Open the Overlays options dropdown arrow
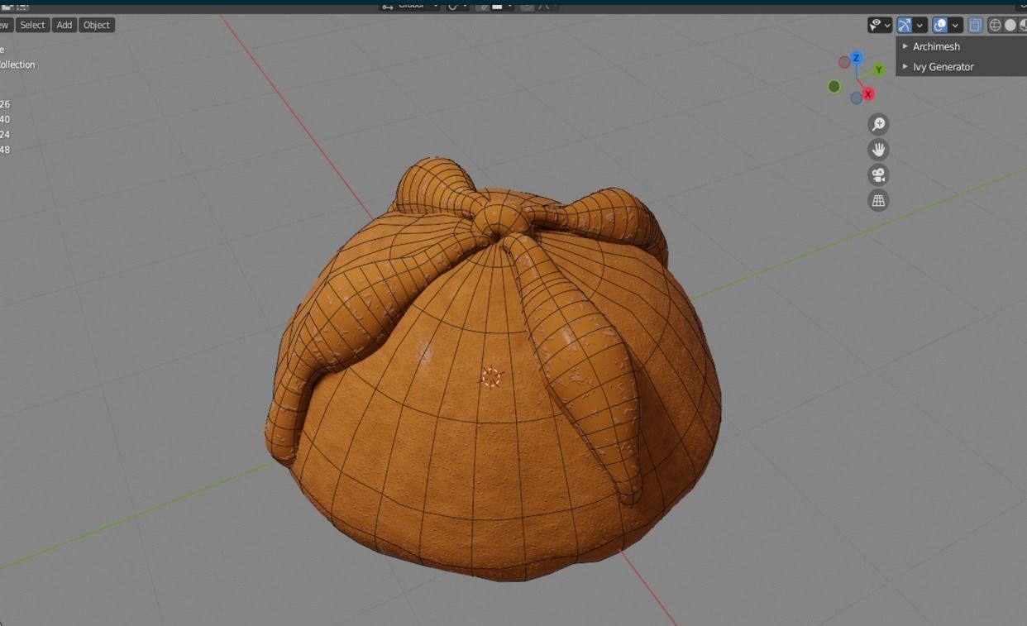 coord(955,26)
